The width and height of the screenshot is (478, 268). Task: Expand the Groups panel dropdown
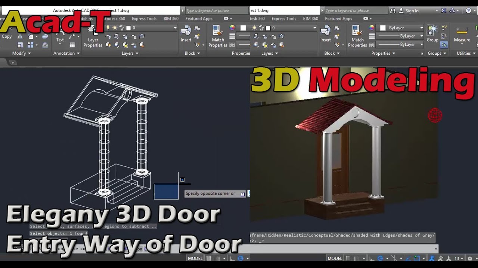(x=437, y=53)
